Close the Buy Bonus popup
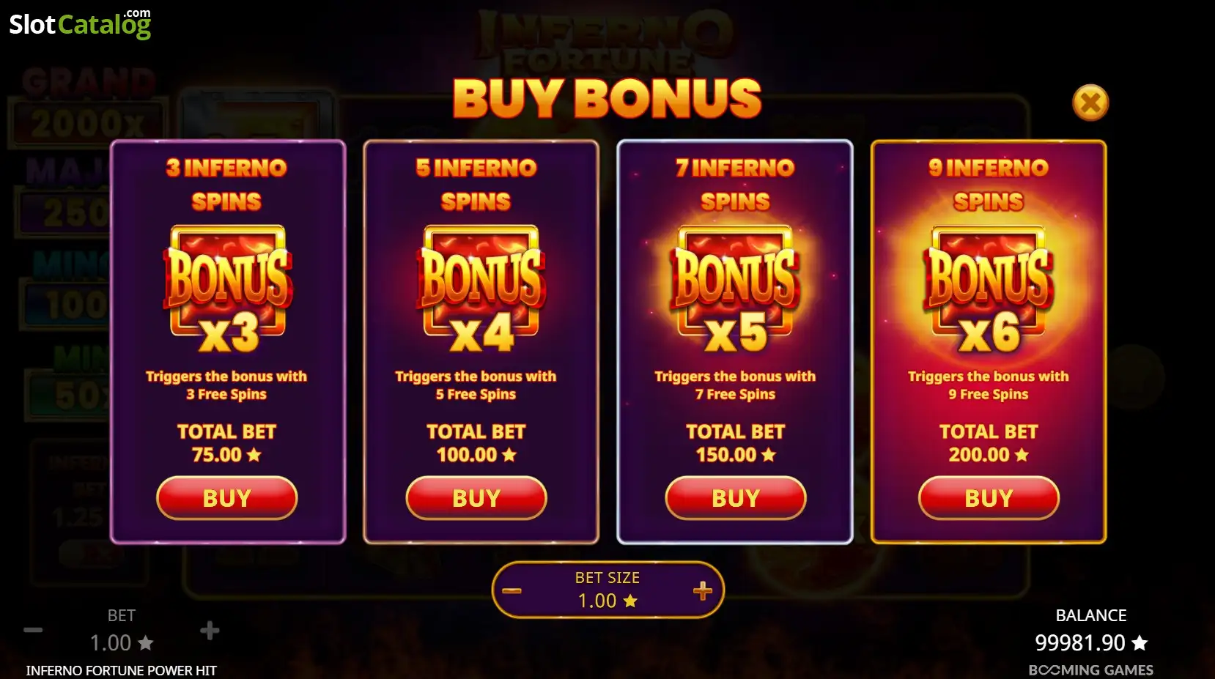 tap(1090, 103)
